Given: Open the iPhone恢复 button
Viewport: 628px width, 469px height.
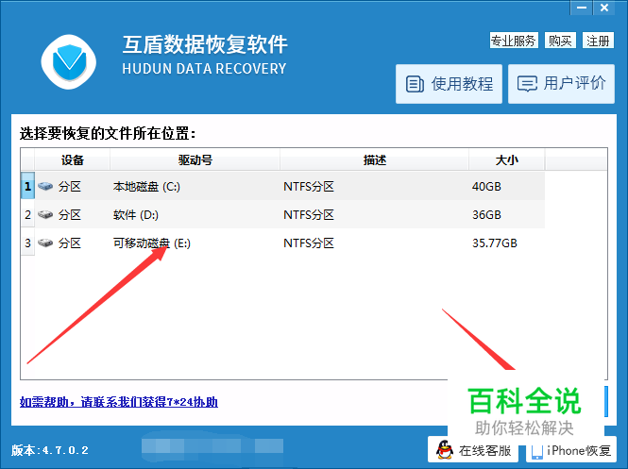Looking at the screenshot, I should pyautogui.click(x=571, y=450).
